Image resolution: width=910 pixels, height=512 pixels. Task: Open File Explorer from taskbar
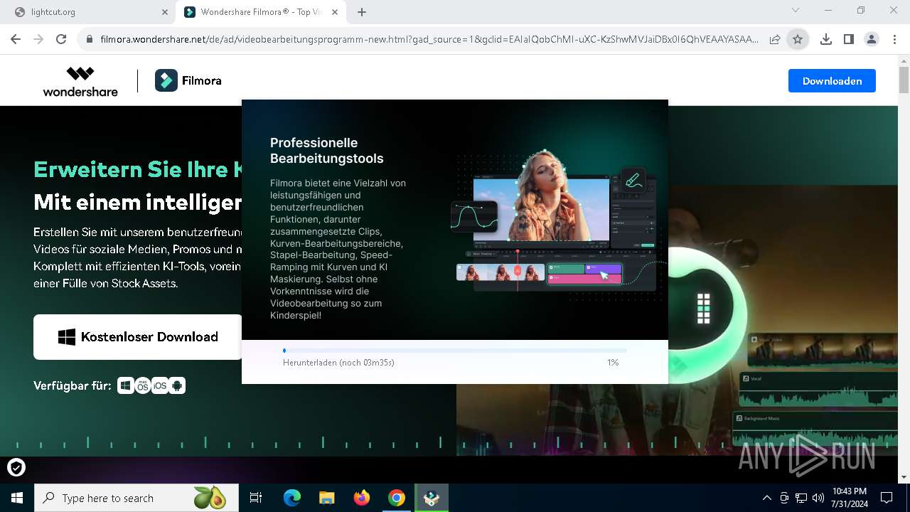[x=326, y=498]
